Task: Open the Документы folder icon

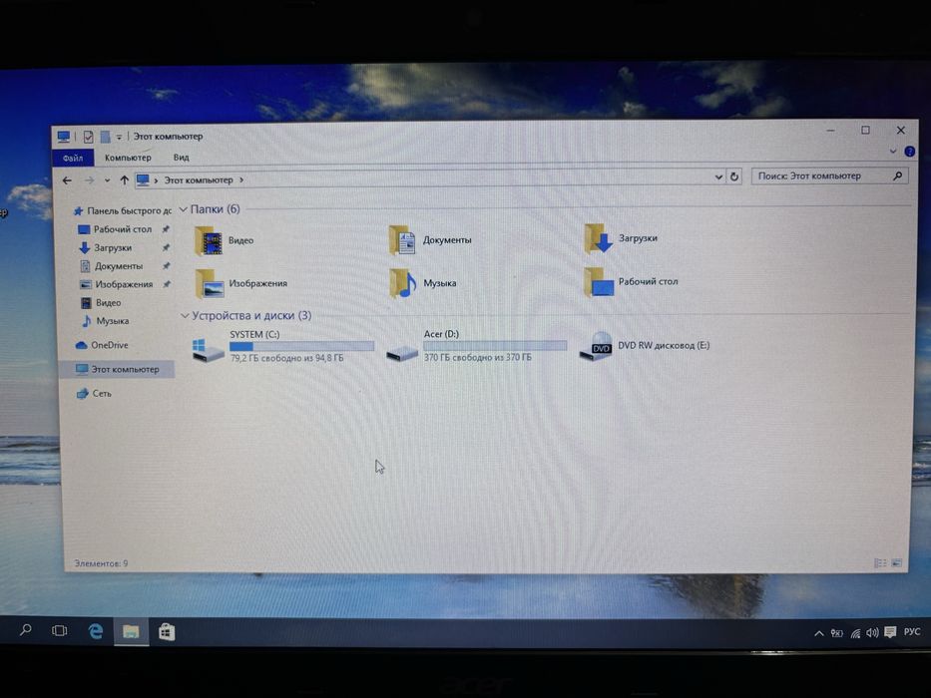Action: [402, 240]
